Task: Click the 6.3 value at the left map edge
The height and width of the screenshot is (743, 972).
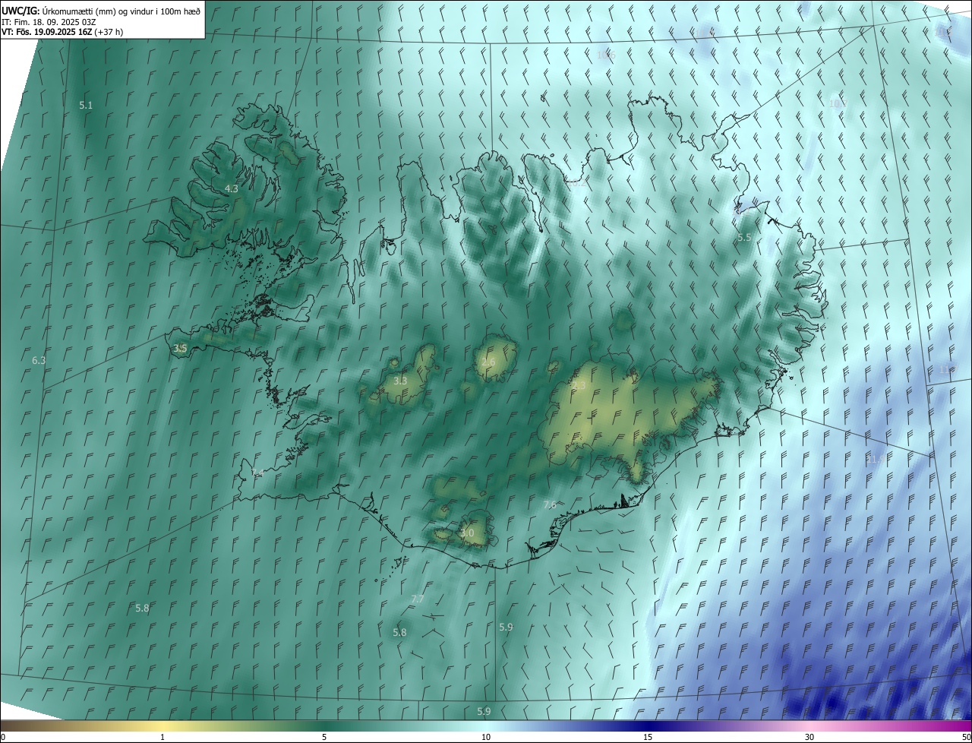Action: coord(39,360)
